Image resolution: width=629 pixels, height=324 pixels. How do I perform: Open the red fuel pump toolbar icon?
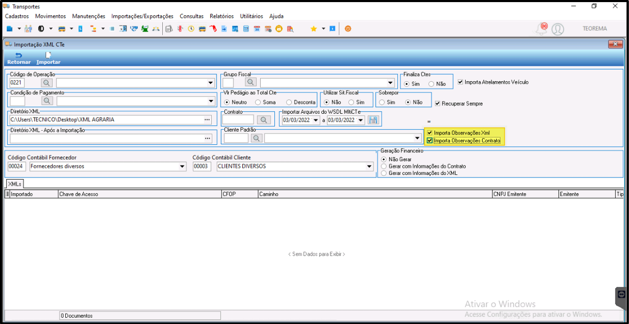[213, 29]
